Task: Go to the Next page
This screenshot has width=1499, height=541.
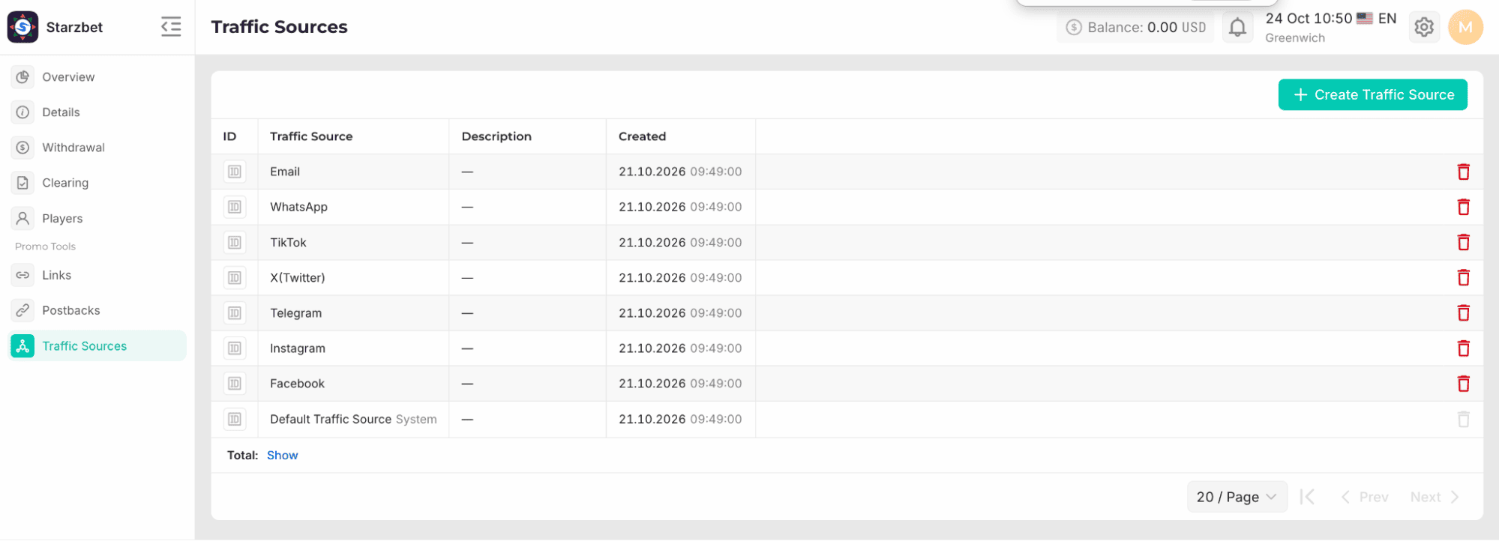Action: [x=1434, y=497]
